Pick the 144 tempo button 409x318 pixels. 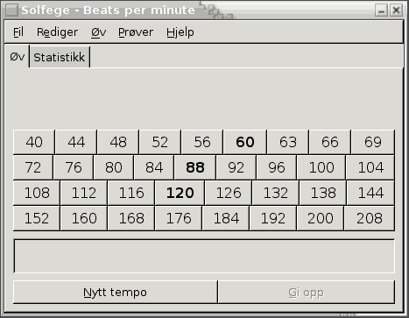pos(370,193)
